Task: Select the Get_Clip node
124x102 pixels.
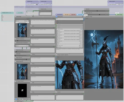Action: tap(66, 15)
